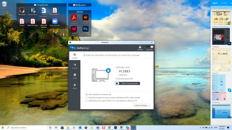Click to show passcode button
The width and height of the screenshot is (232, 130).
click(127, 83)
